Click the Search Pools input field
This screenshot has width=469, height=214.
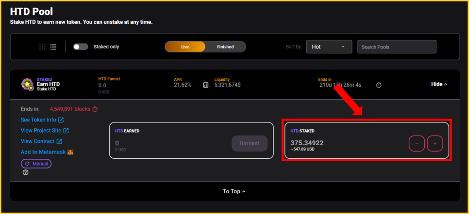pos(397,47)
